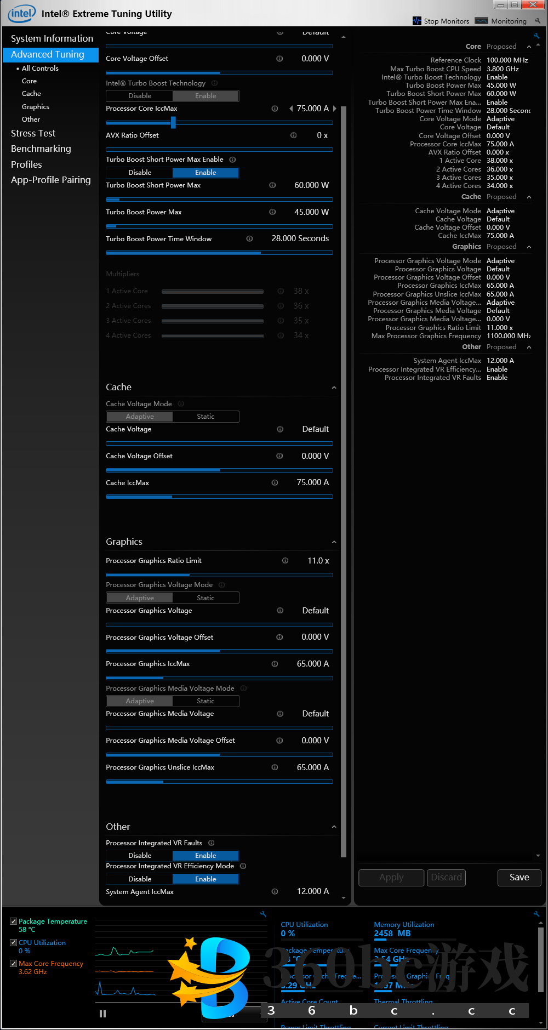Click the wrench settings icon in title bar

538,21
